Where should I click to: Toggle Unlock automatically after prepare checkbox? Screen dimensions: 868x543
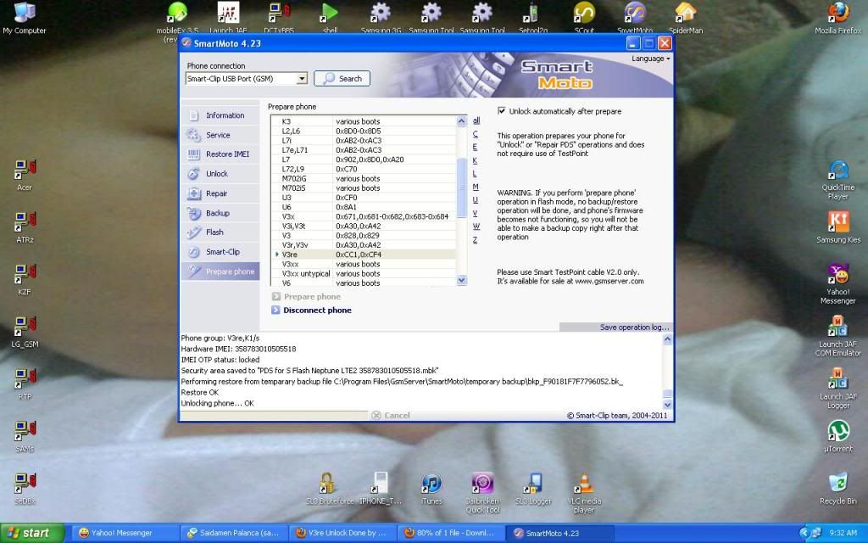(502, 111)
